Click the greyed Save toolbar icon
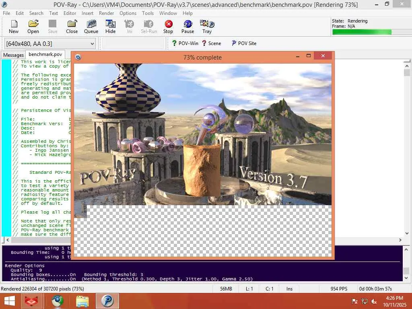 (53, 27)
